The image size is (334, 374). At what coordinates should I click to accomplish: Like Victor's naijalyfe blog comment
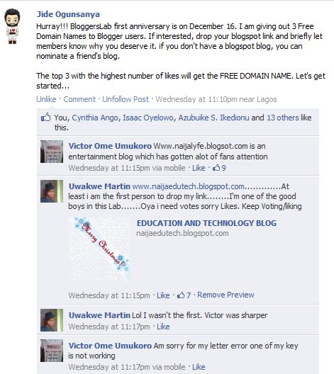199,168
